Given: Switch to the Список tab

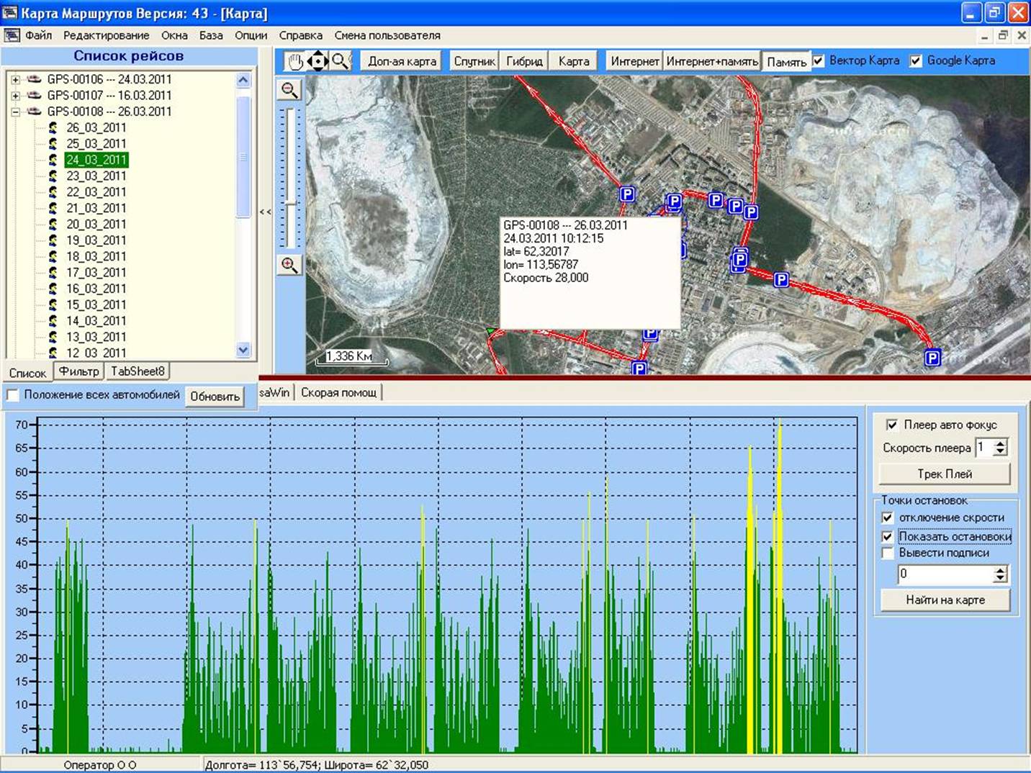Looking at the screenshot, I should 27,373.
